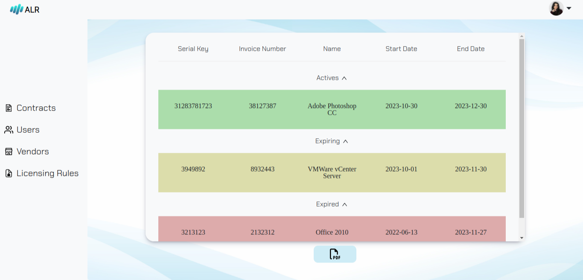Open the Contracts page
The image size is (583, 280).
[x=36, y=108]
